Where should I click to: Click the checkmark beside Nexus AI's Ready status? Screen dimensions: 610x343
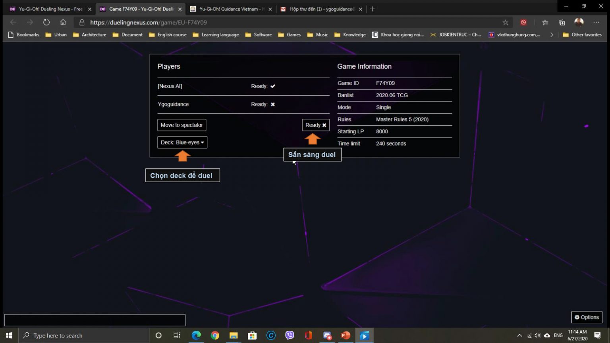click(272, 86)
